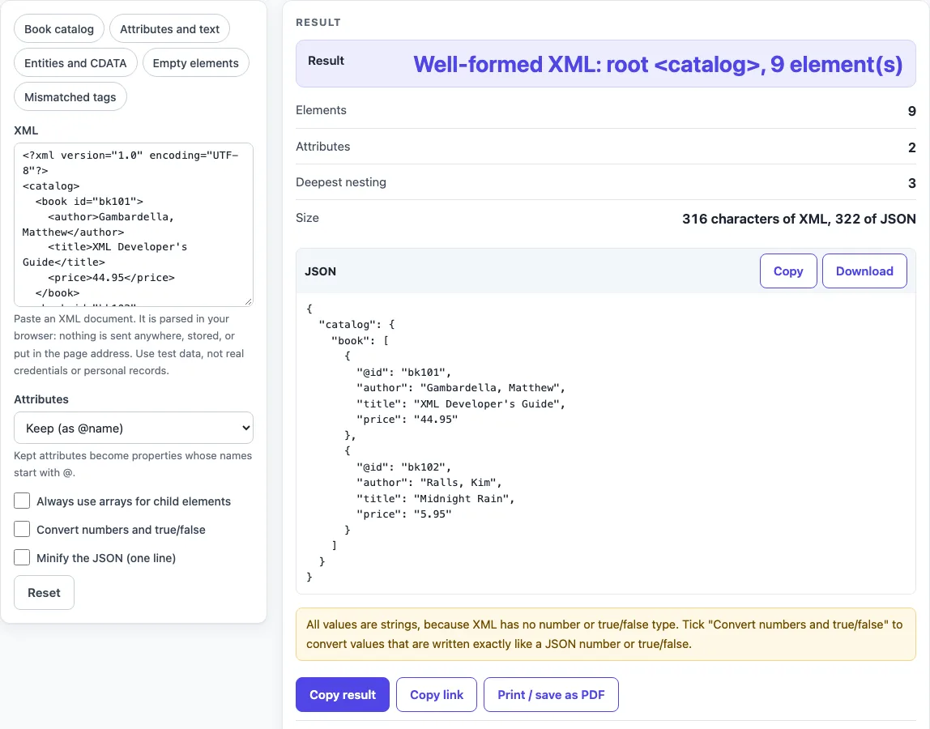Viewport: 930px width, 729px height.
Task: Click the JSON line "title": "Midnight Rain"
Action: pos(435,498)
